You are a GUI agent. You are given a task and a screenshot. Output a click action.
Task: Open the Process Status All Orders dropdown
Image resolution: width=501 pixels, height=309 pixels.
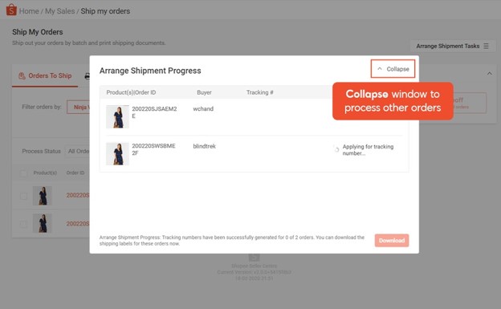tap(77, 151)
